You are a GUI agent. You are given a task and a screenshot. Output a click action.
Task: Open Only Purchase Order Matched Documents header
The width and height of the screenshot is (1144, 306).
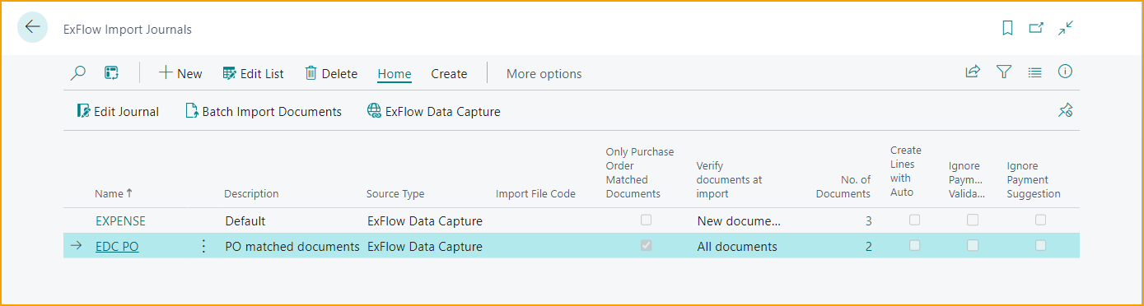pos(639,173)
